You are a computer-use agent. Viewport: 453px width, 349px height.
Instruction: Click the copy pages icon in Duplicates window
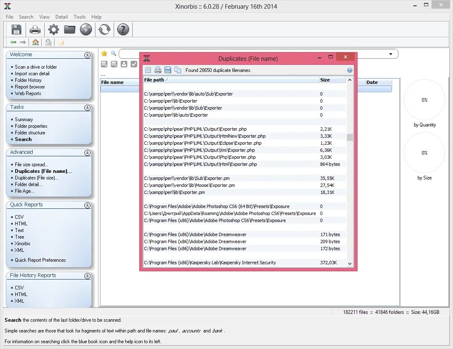point(178,70)
